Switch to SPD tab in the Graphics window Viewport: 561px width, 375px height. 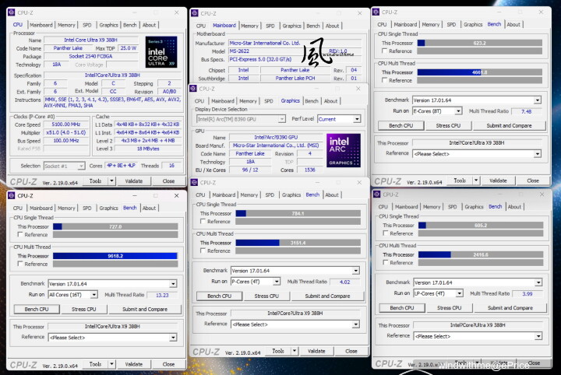pos(268,101)
